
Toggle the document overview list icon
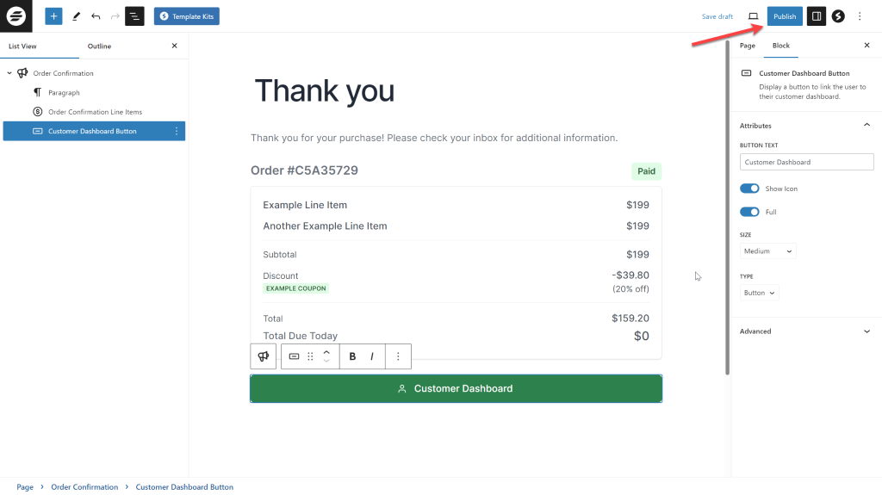134,16
